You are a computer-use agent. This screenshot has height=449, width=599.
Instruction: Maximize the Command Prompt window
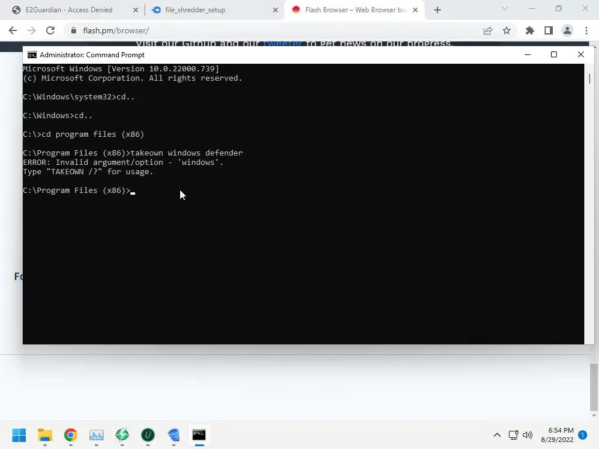click(554, 54)
